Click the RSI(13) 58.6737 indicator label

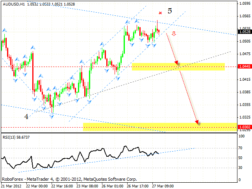(16, 137)
